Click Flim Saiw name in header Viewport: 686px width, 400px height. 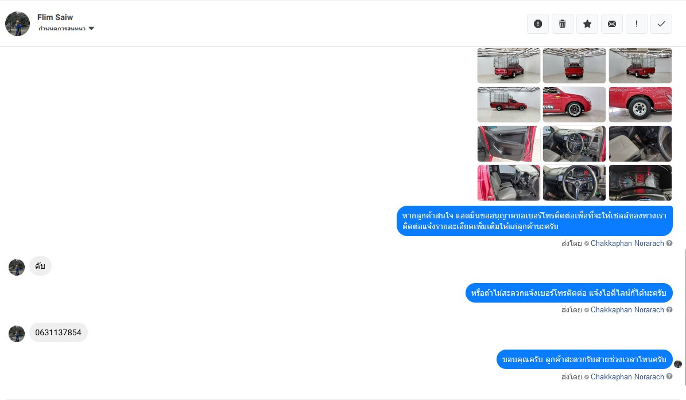pyautogui.click(x=55, y=17)
